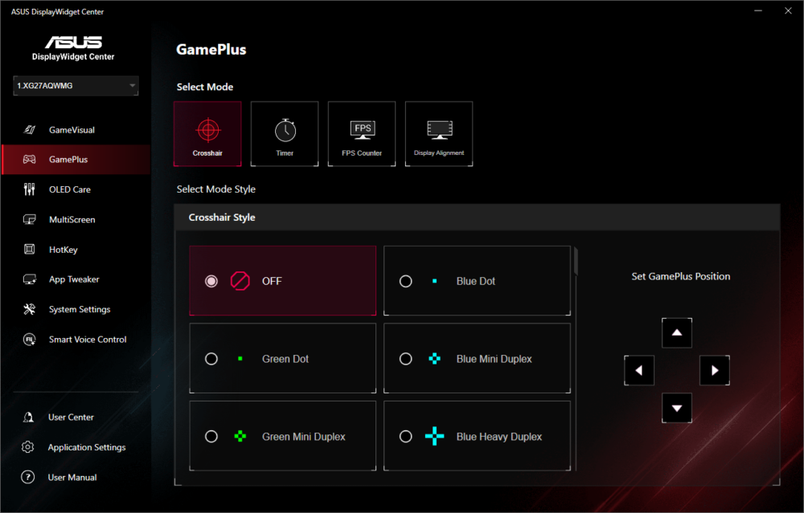
Task: Move GamePlus position down
Action: [676, 408]
